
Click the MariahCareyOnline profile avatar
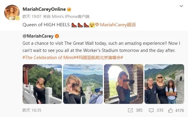[12, 12]
